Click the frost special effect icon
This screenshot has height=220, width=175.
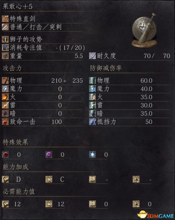[93, 155]
